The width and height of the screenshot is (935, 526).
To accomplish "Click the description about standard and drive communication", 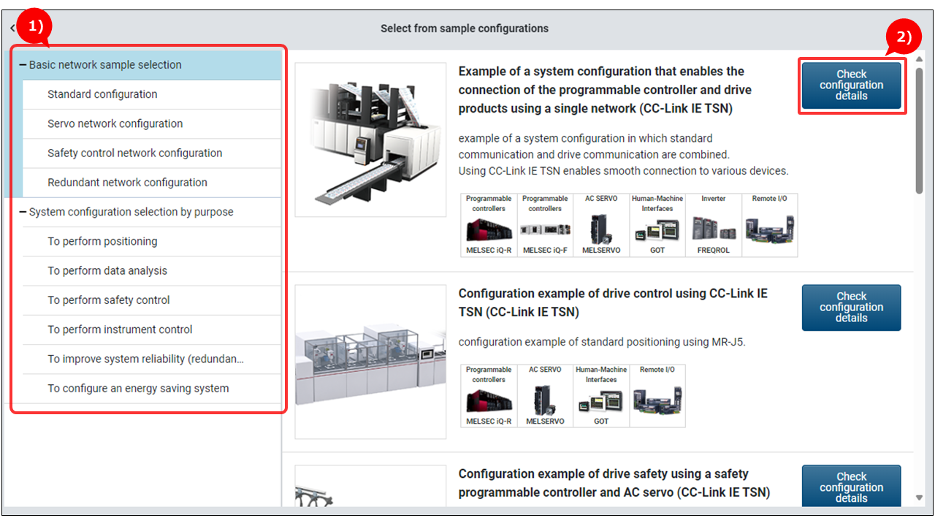I will [x=624, y=155].
